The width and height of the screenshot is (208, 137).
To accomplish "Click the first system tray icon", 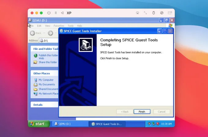I will pos(149,124).
